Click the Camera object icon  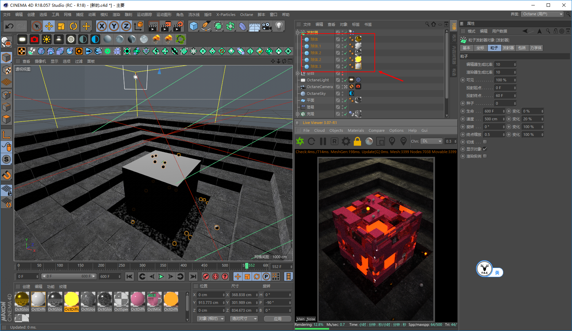pyautogui.click(x=267, y=26)
